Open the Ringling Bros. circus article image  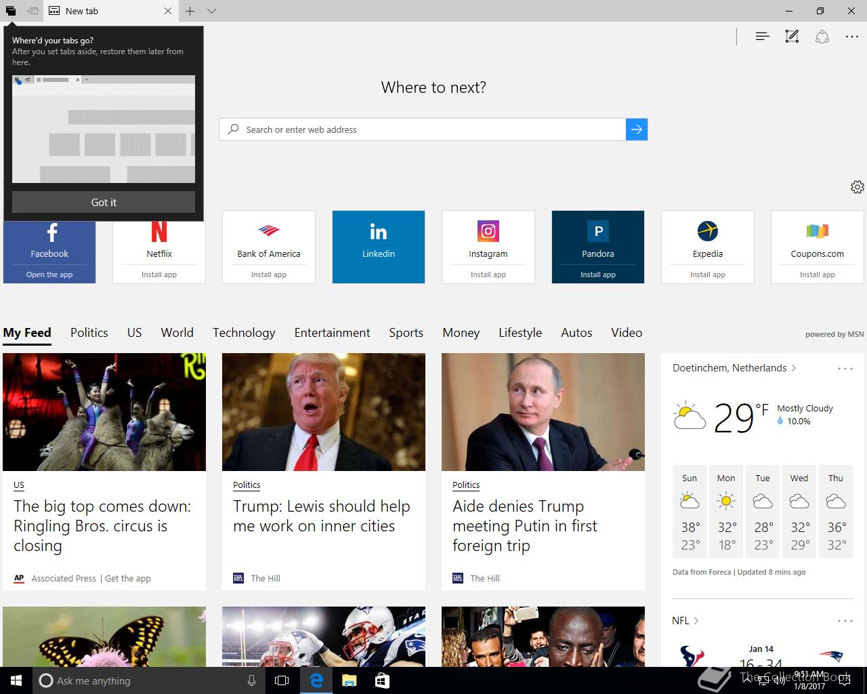[104, 412]
